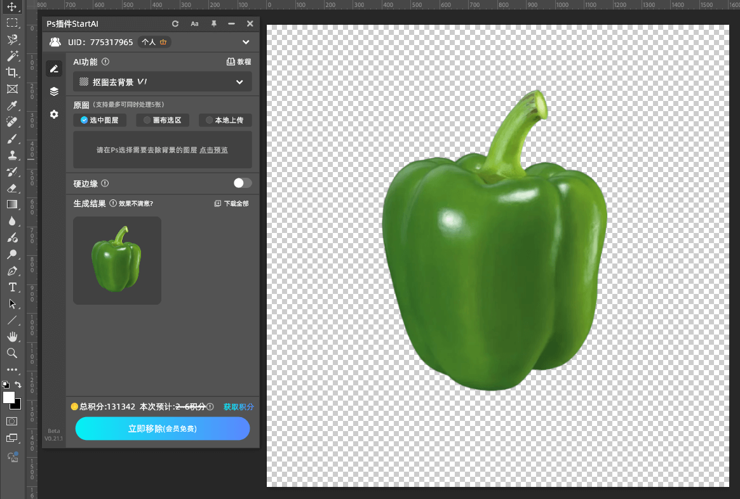
Task: Select the 选中图层 source option
Action: pyautogui.click(x=100, y=120)
